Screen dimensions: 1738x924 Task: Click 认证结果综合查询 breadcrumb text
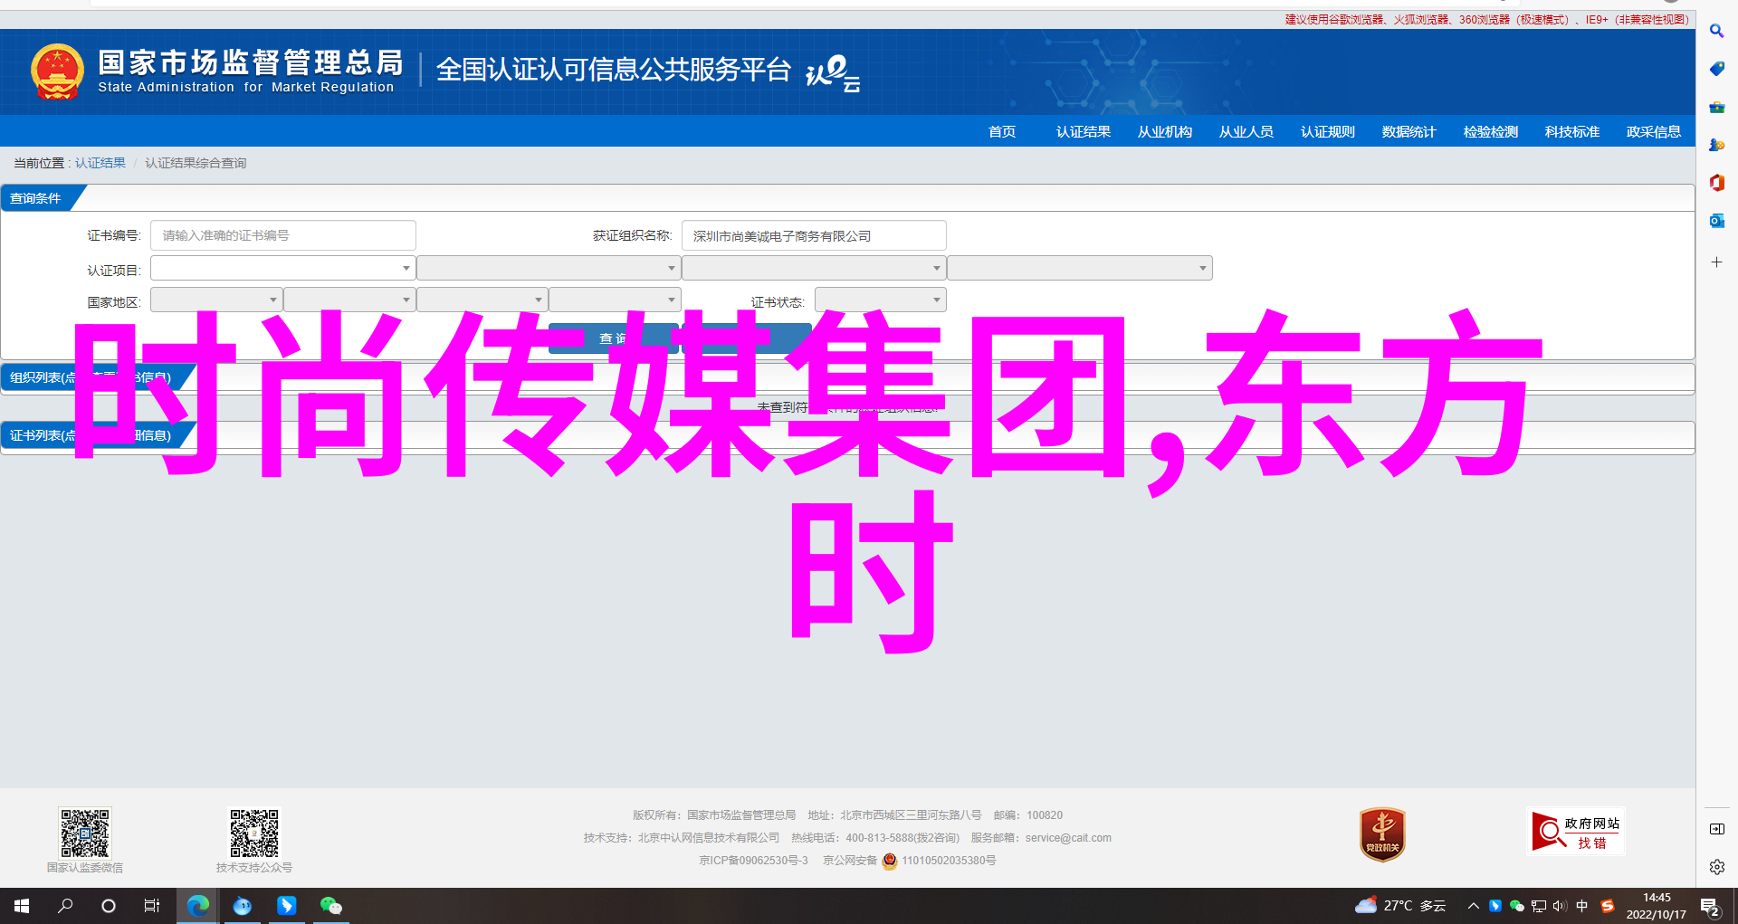tap(196, 163)
